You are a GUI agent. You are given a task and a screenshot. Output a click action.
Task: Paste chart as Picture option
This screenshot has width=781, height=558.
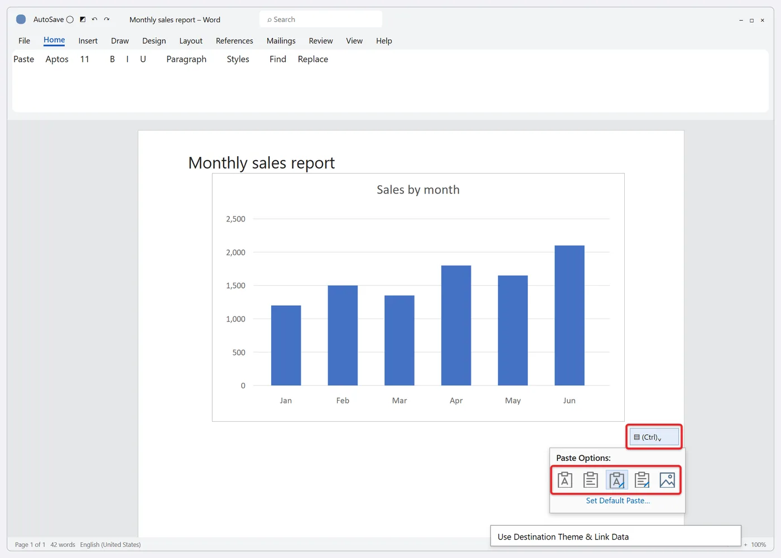tap(667, 480)
